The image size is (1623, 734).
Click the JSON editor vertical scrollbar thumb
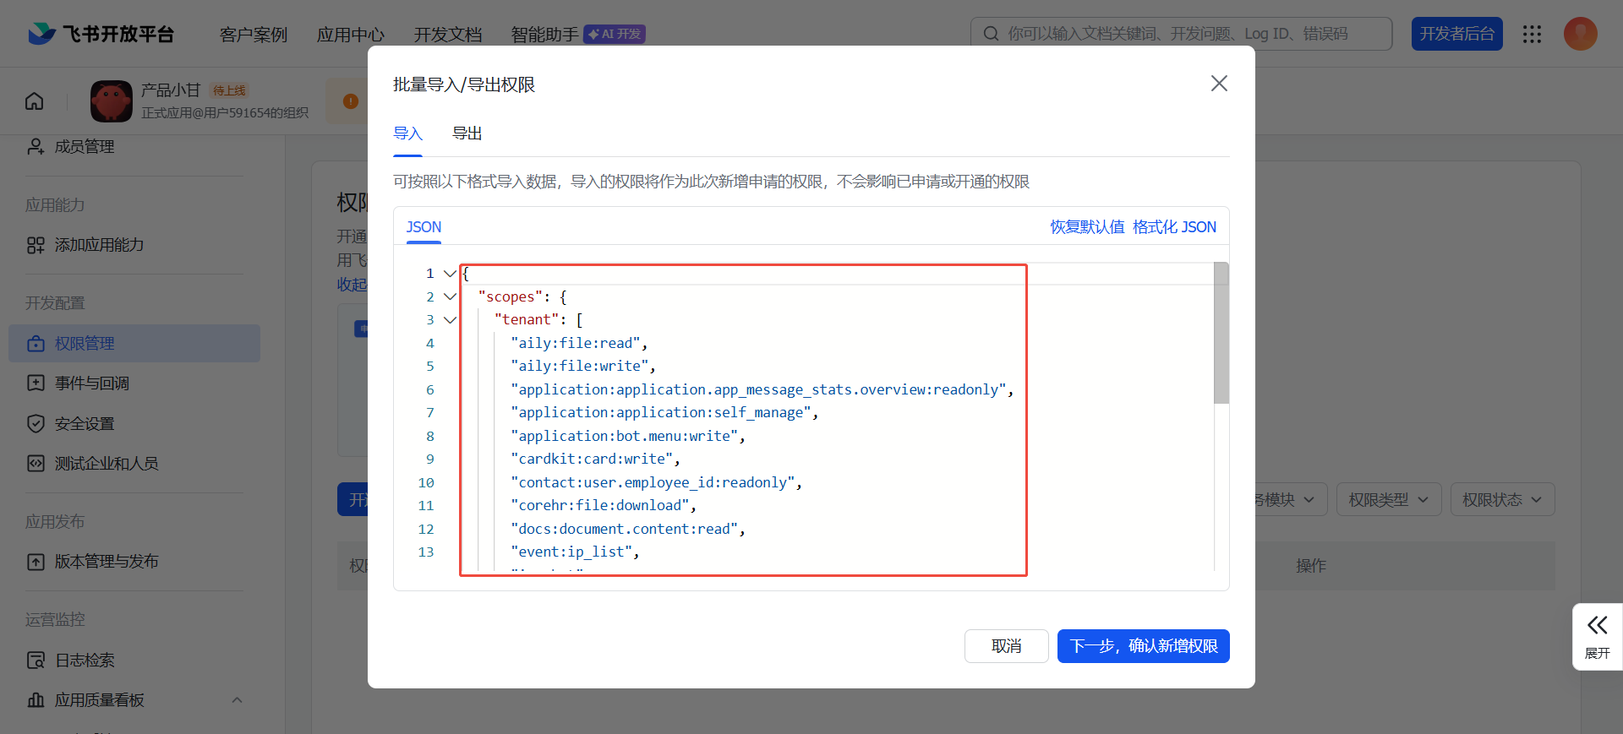point(1221,333)
